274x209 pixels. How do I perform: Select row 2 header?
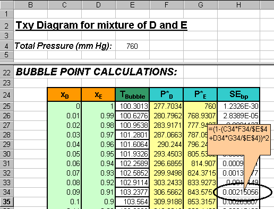tap(6, 25)
